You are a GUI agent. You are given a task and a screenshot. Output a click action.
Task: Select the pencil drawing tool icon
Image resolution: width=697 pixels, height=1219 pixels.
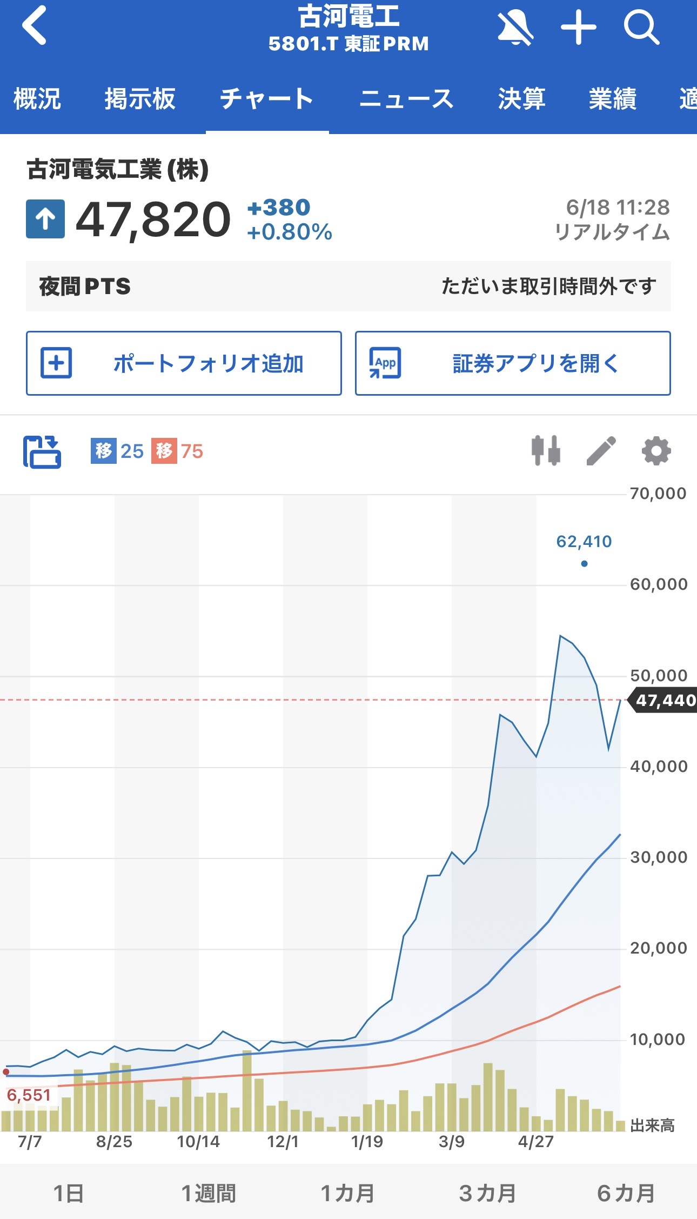(x=601, y=451)
